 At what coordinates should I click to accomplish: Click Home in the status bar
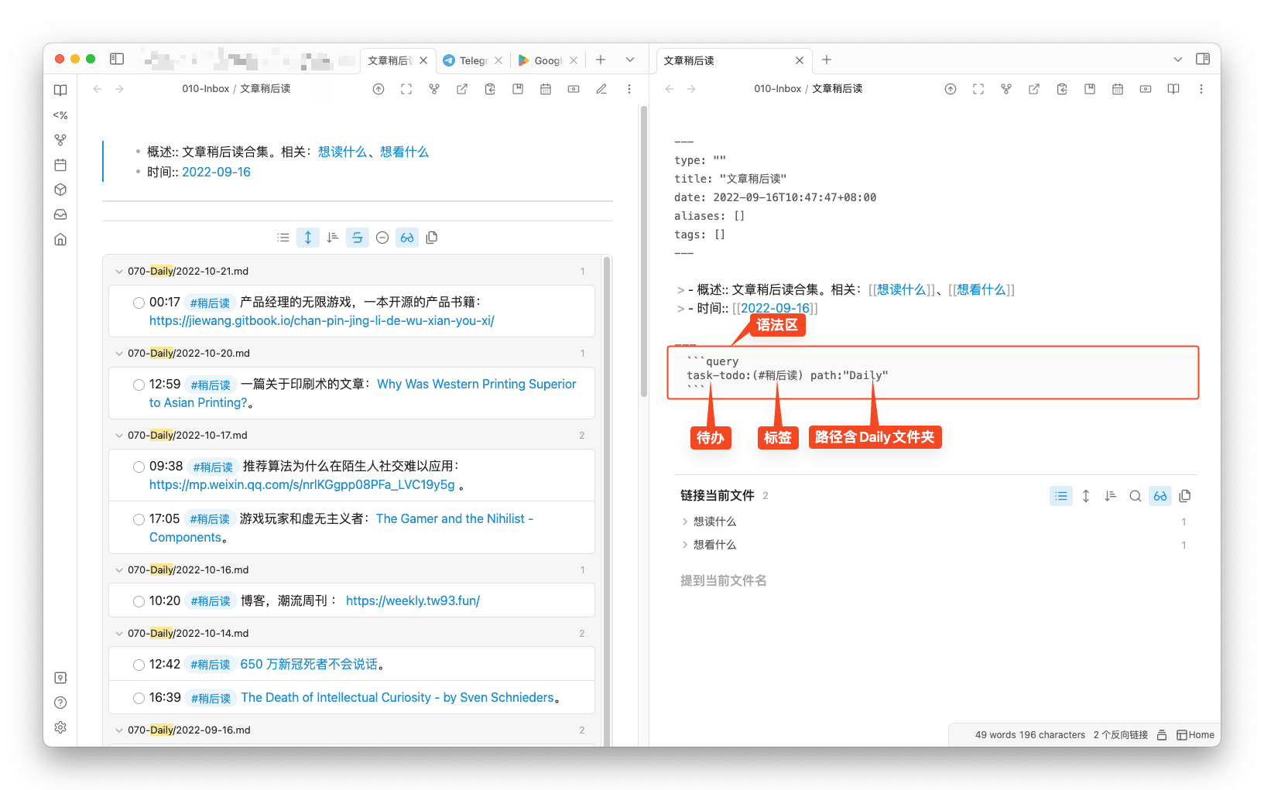coord(1196,735)
